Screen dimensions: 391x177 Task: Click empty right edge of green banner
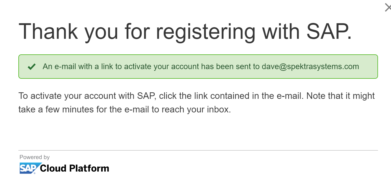tap(369, 67)
